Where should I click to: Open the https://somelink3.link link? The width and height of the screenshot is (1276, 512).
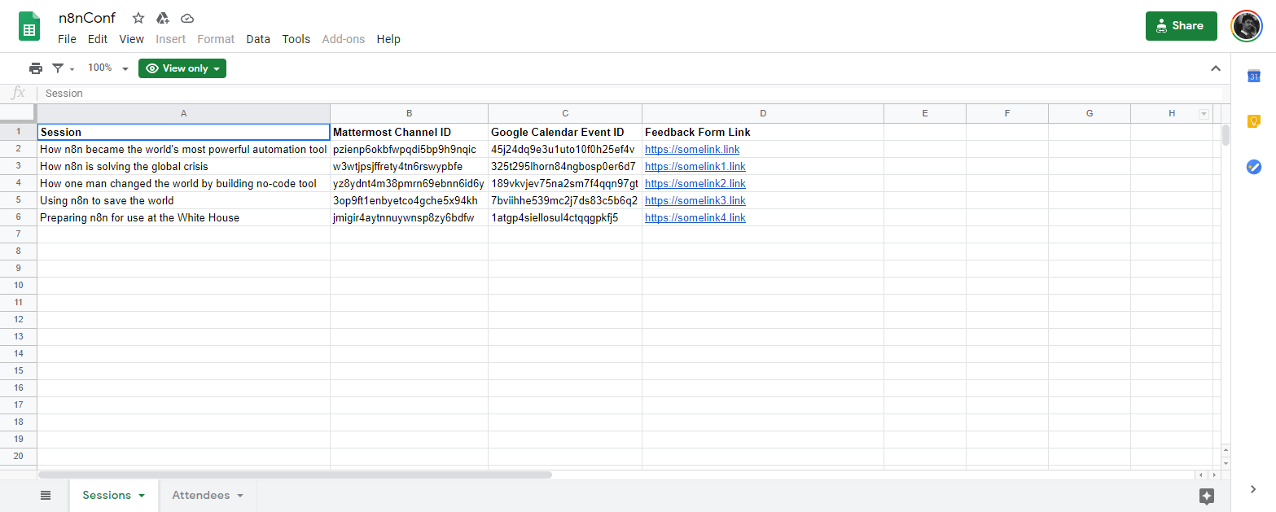pos(695,201)
